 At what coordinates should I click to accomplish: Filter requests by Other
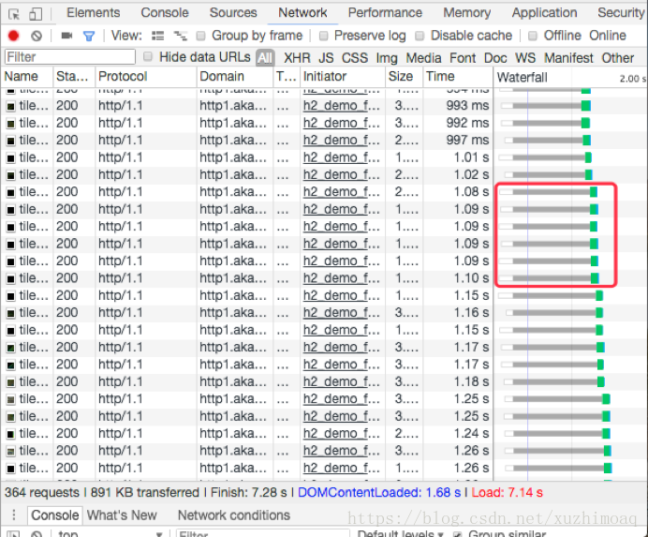click(617, 58)
